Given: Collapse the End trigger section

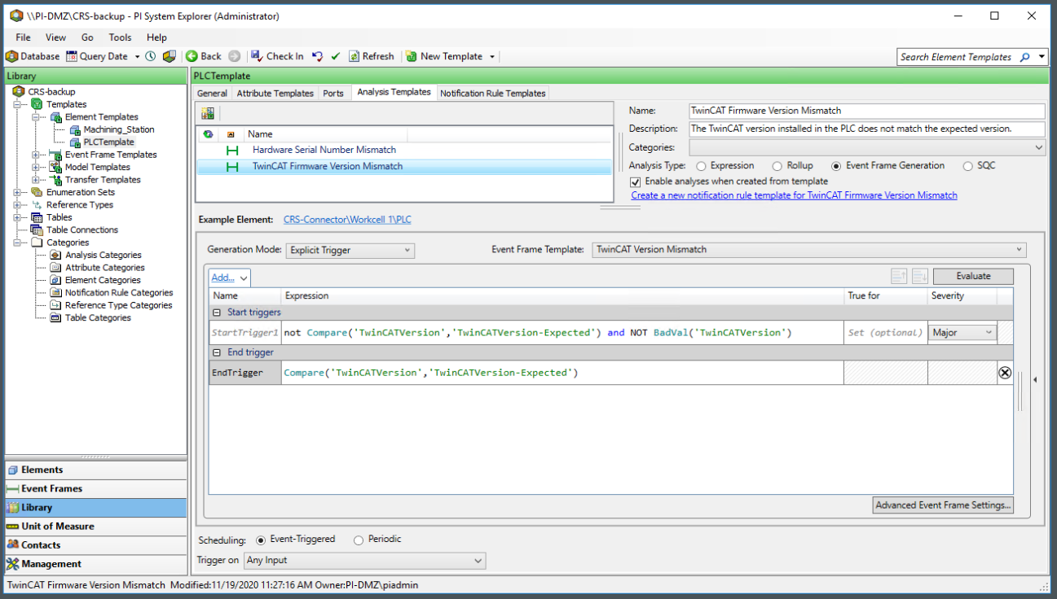Looking at the screenshot, I should (x=217, y=352).
